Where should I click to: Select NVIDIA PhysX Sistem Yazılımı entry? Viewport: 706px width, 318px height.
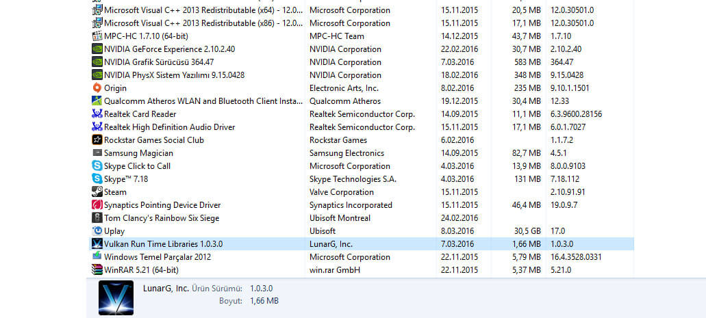click(x=362, y=75)
